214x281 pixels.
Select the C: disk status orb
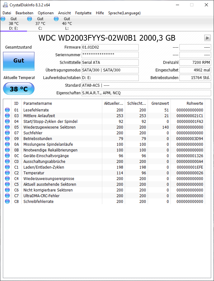(x=30, y=19)
